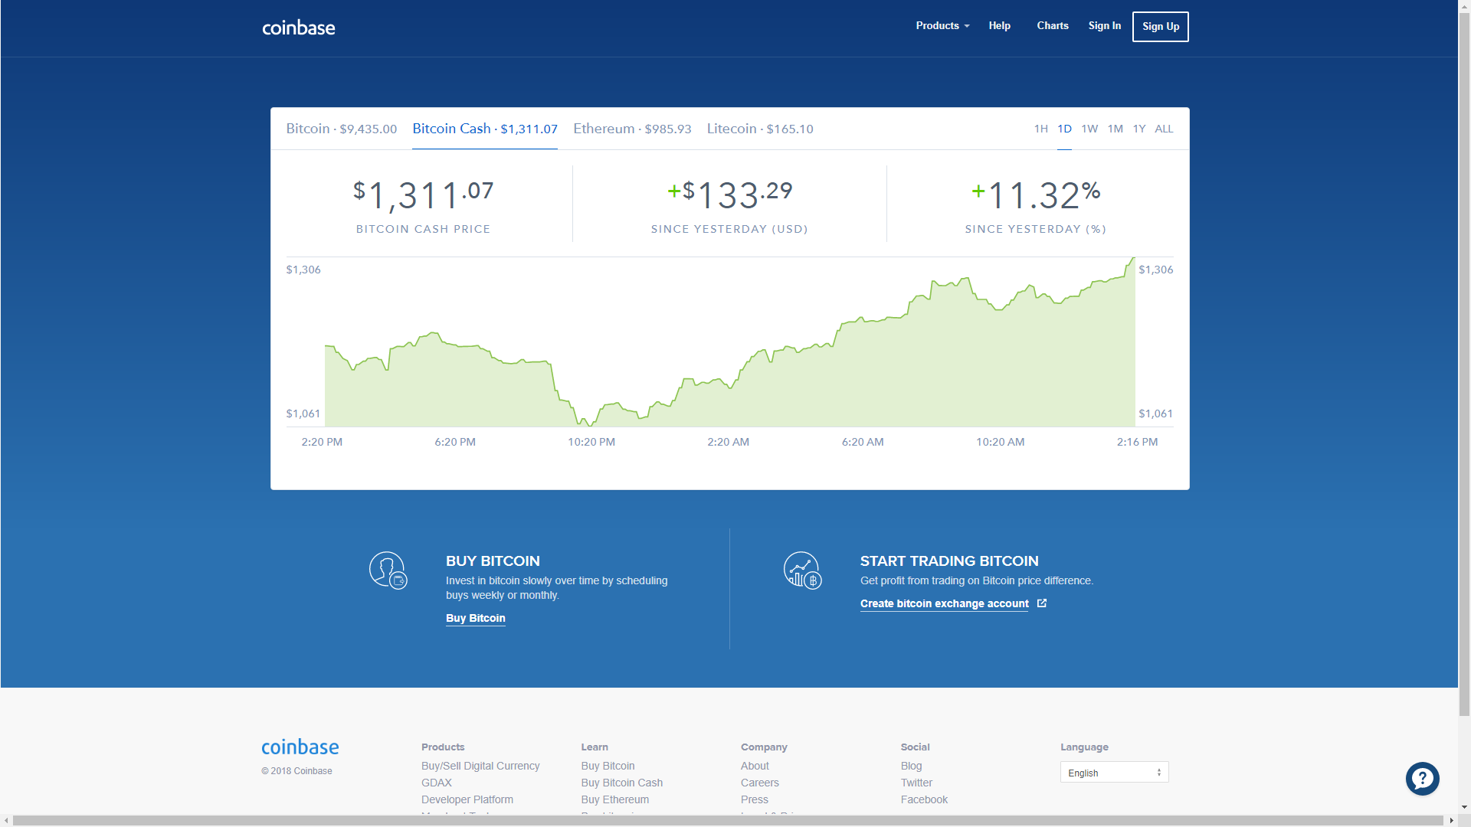Click the scroll down arrow of vertical scrollbar
Image resolution: width=1471 pixels, height=827 pixels.
tap(1464, 807)
